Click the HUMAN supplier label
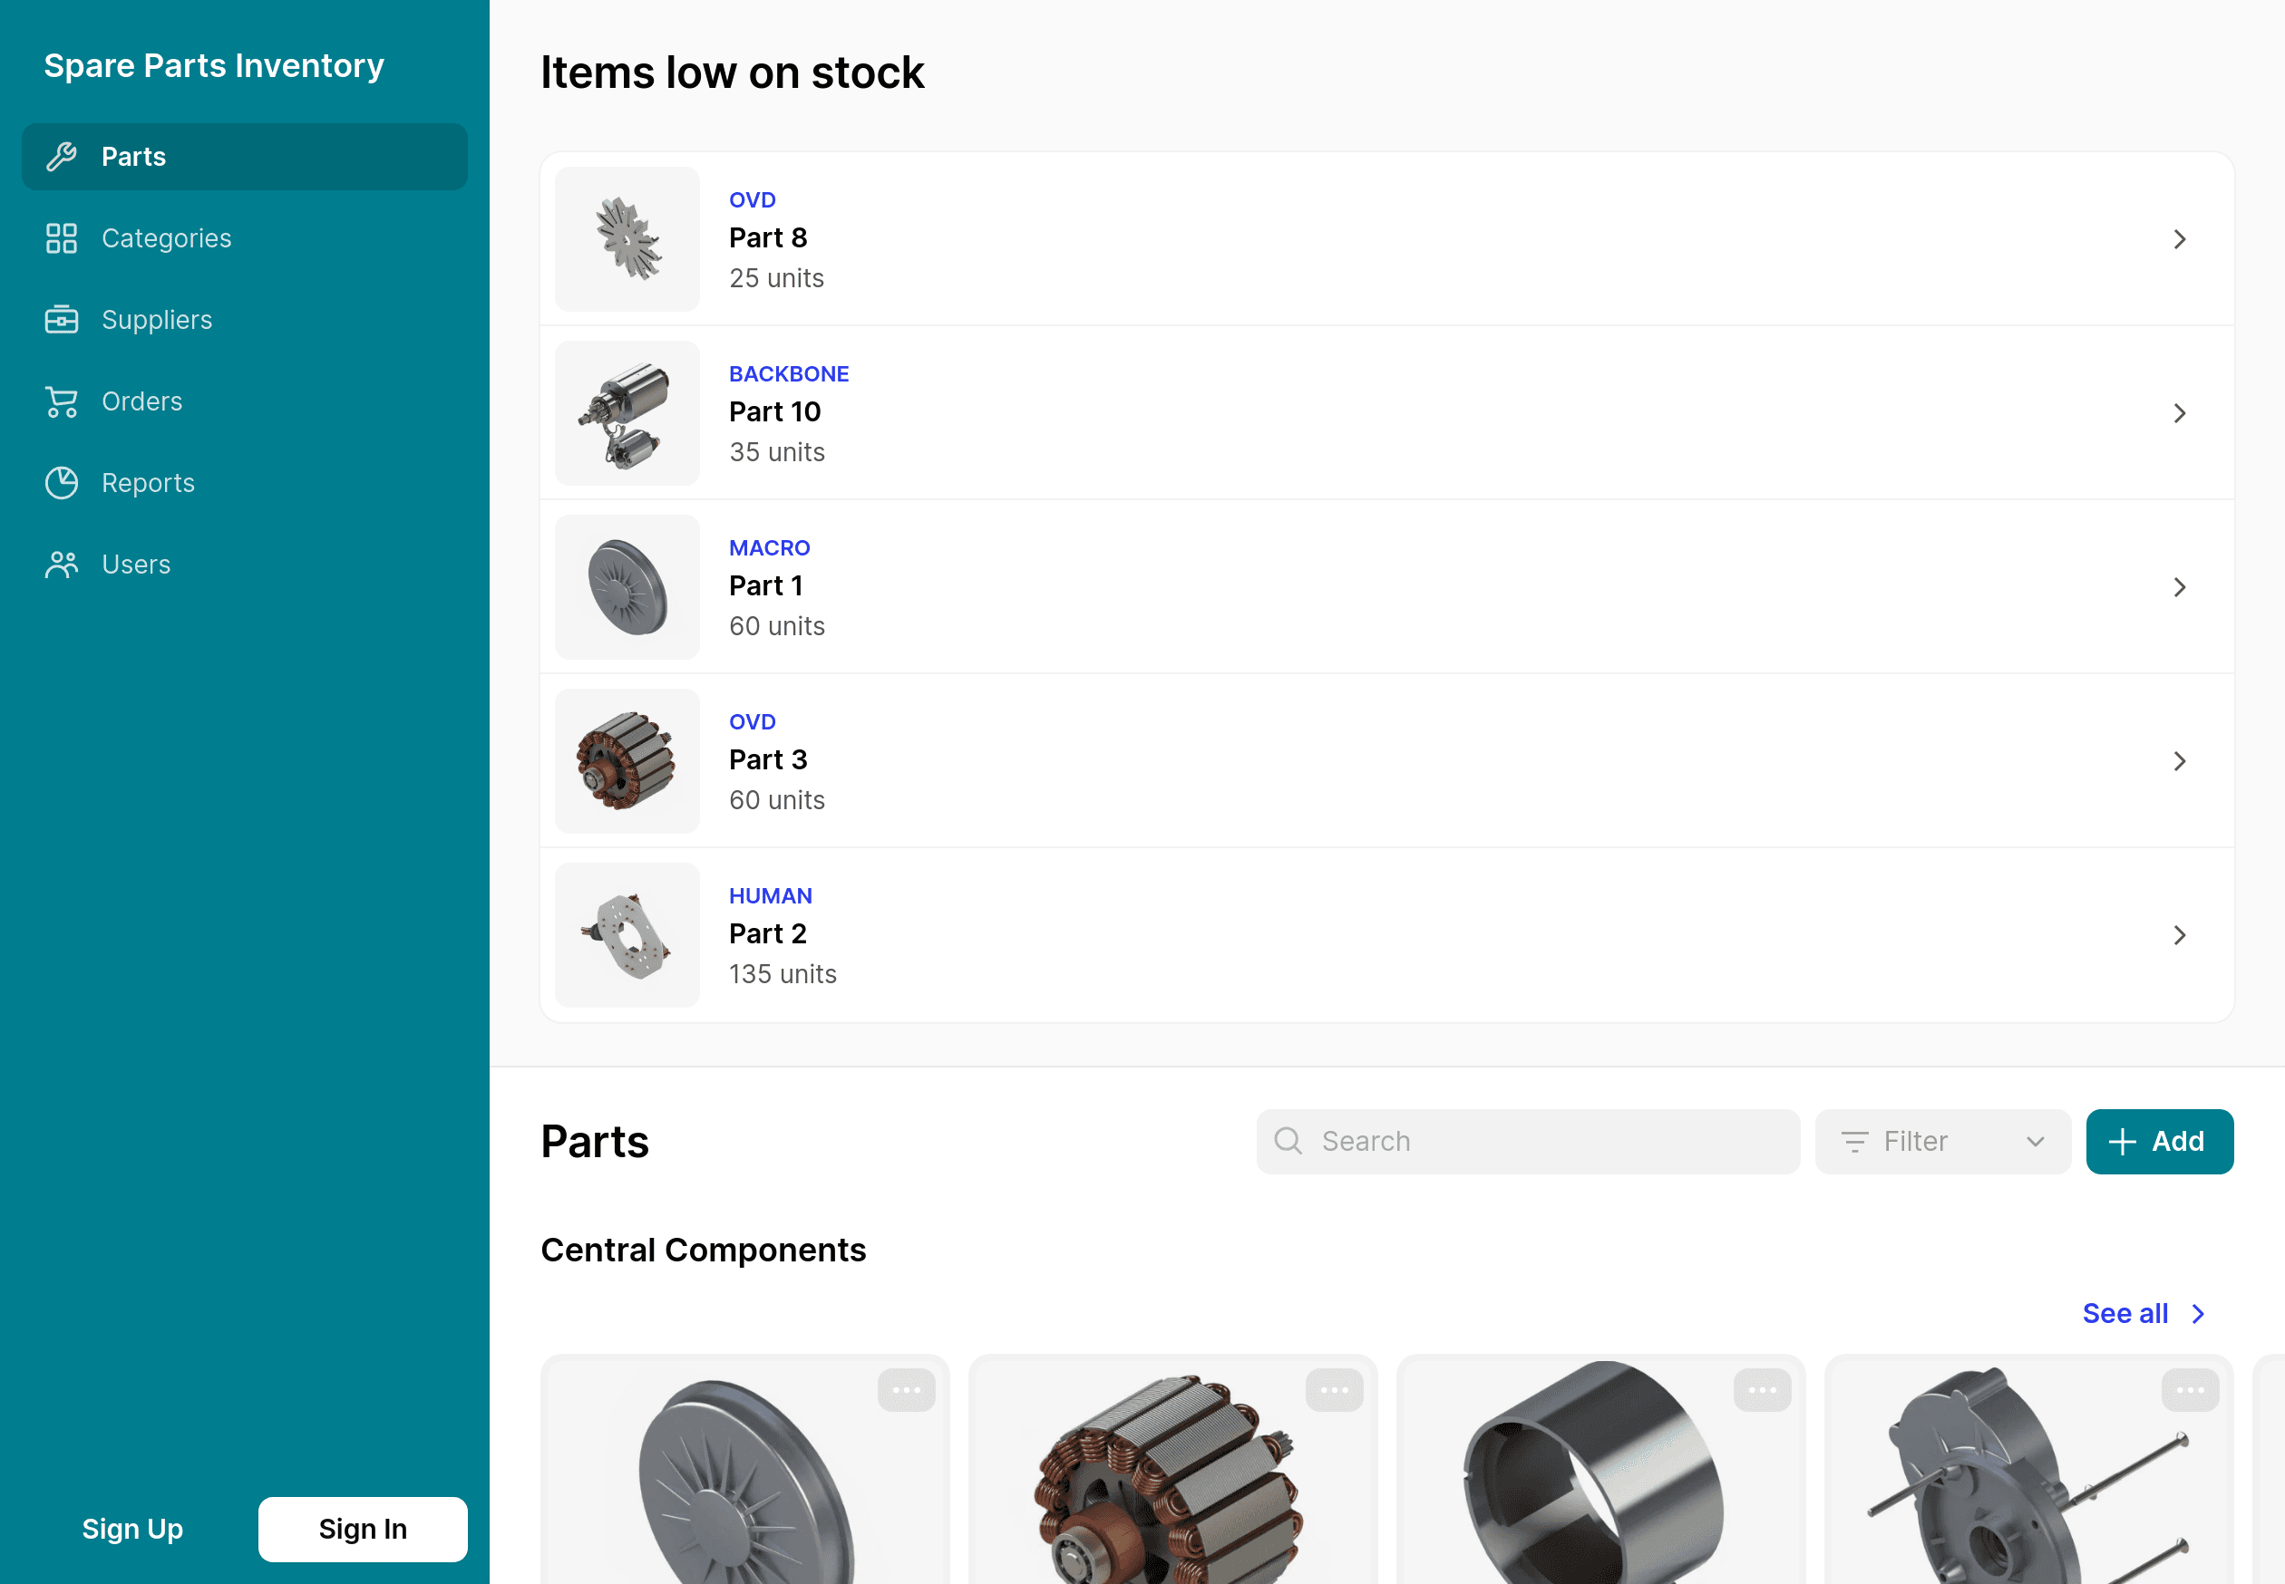The image size is (2285, 1584). click(771, 895)
